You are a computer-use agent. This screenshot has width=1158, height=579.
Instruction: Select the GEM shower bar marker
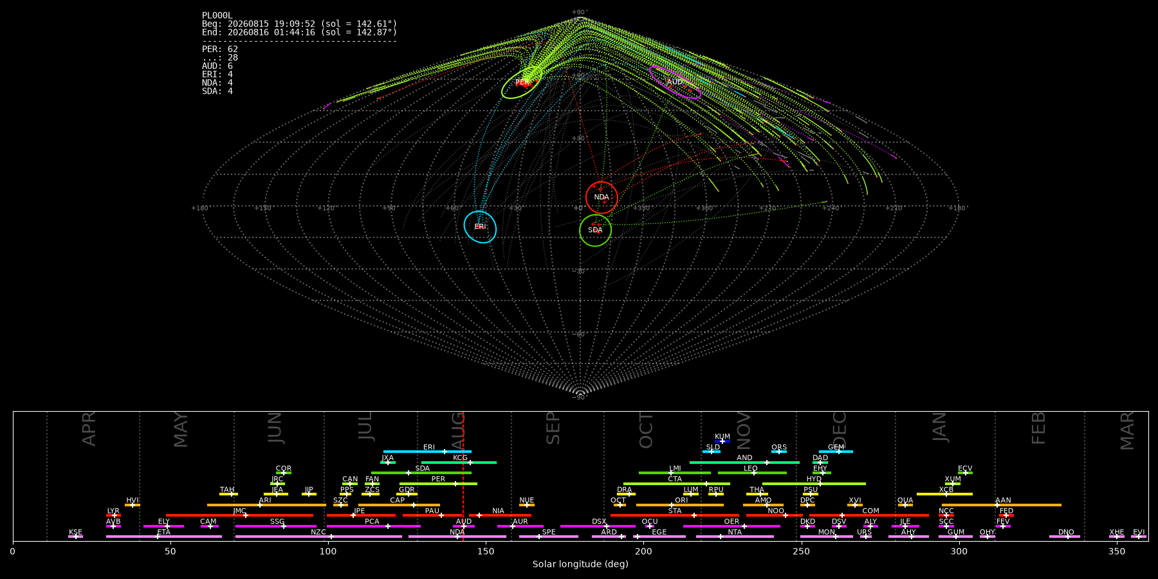coord(838,452)
